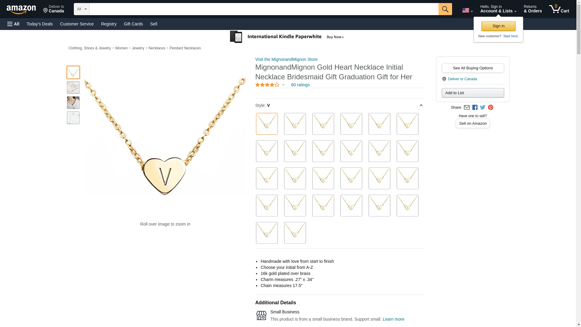Select the letter E necklace swatch
Viewport: 581px width, 327px height.
pos(407,124)
